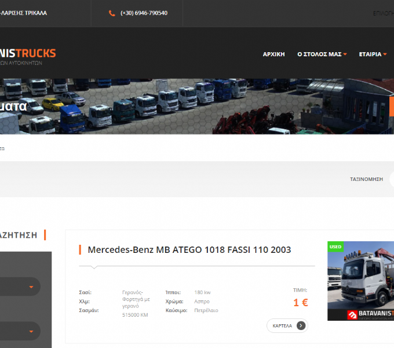Expand the ΕΤΑΙΡΙΑ dropdown arrow

pyautogui.click(x=385, y=55)
